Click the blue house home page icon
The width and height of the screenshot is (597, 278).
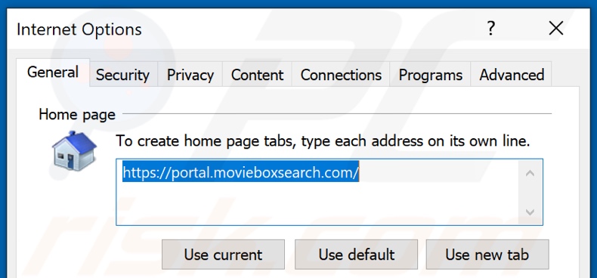coord(74,150)
